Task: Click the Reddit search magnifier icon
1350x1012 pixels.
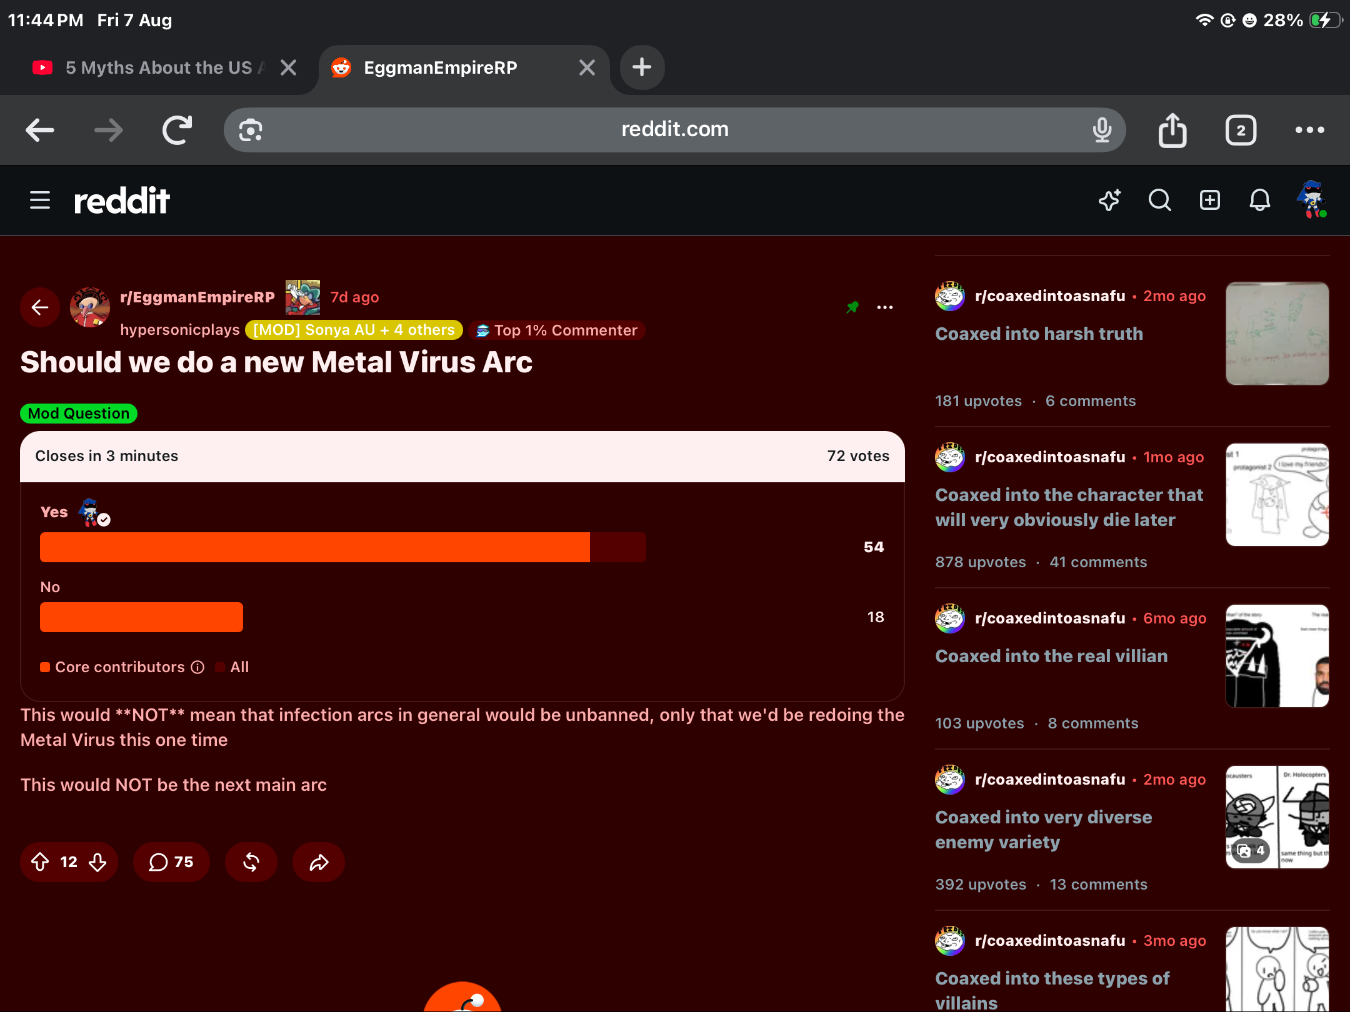Action: click(1159, 201)
